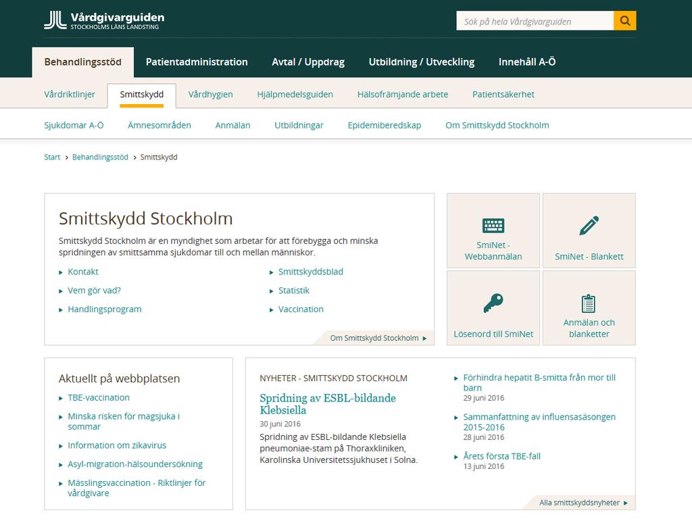
Task: Click the Aktuellt på webbplatsen heading
Action: pos(119,378)
